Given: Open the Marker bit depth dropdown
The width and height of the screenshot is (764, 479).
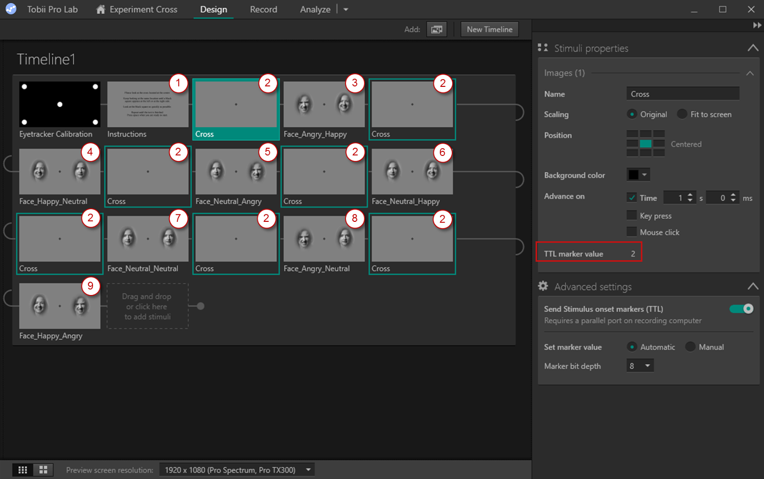Looking at the screenshot, I should [x=640, y=366].
